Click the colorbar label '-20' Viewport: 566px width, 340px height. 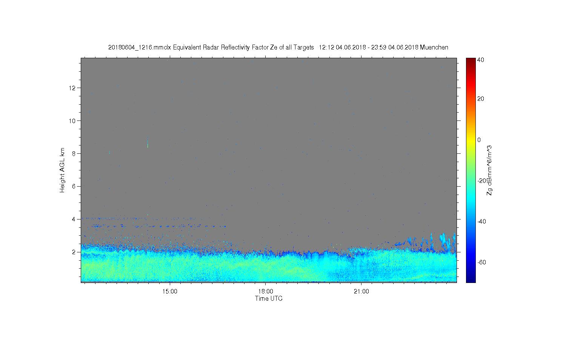481,181
